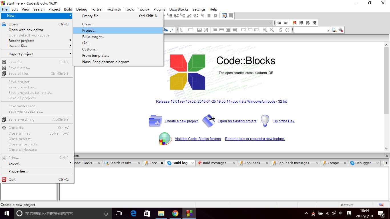Click the globe icon beside forums link
Screen dimensions: 390x219
[x=165, y=139]
